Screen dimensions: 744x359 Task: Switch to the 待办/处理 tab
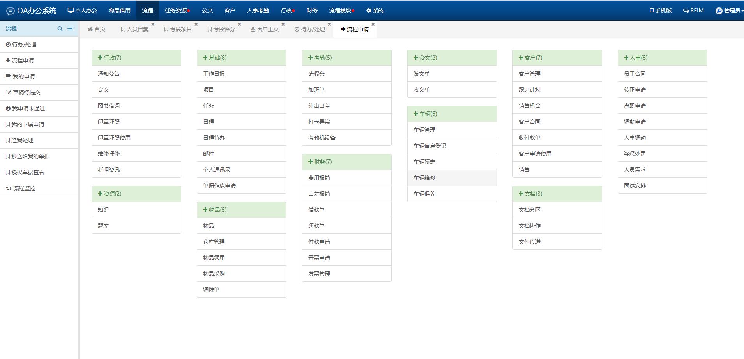(310, 29)
